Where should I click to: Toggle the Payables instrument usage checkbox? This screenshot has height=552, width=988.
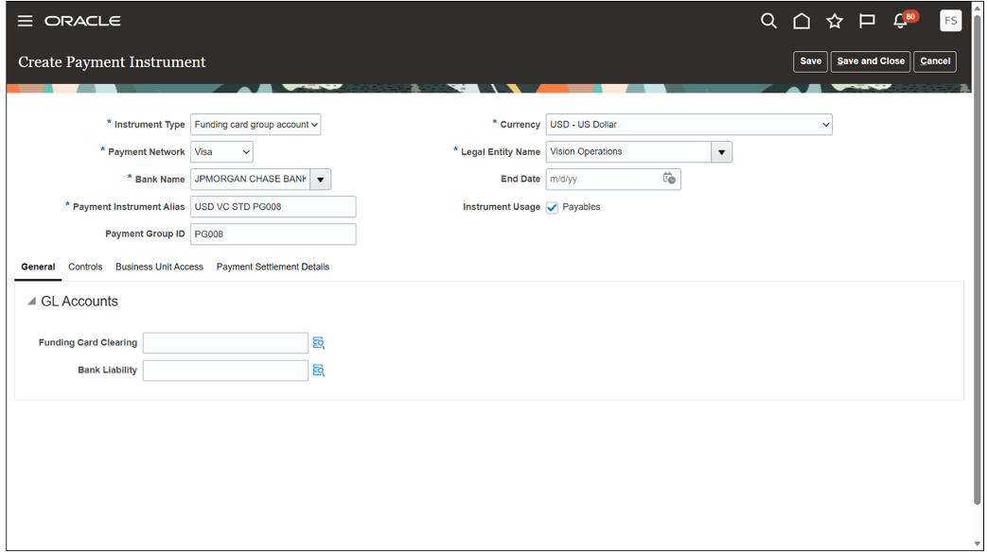click(x=552, y=207)
